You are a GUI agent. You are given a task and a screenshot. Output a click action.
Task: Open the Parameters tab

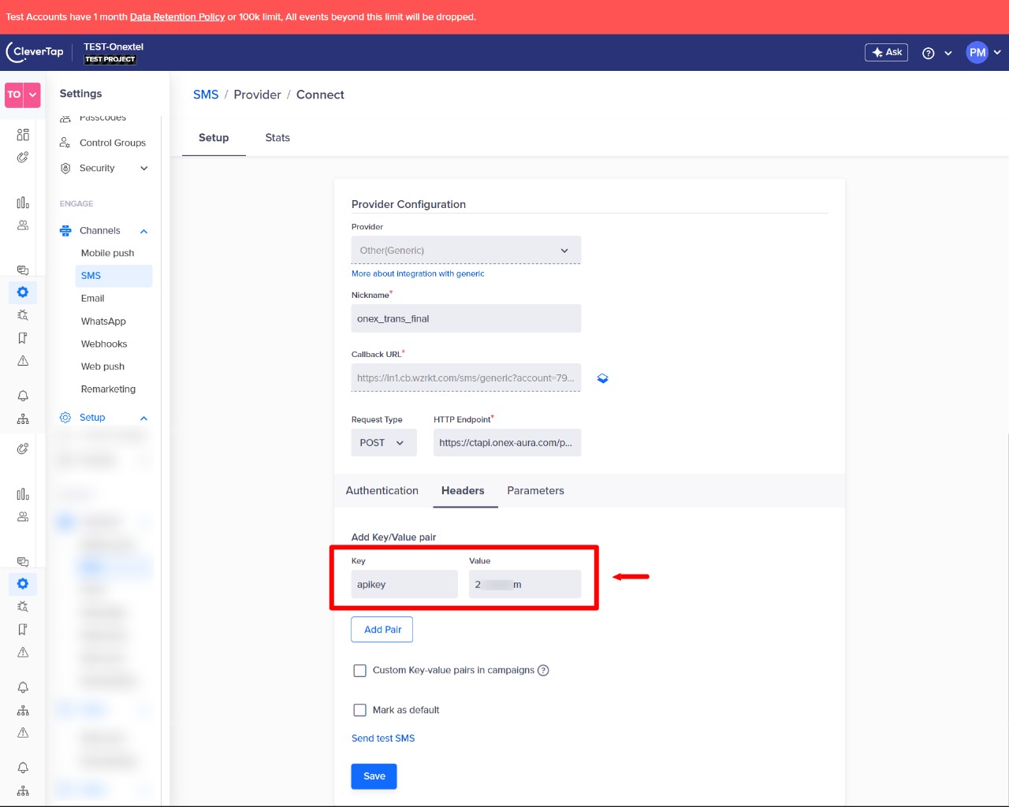536,491
